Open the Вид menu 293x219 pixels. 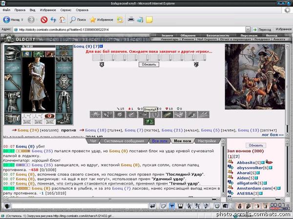pyautogui.click(x=32, y=10)
